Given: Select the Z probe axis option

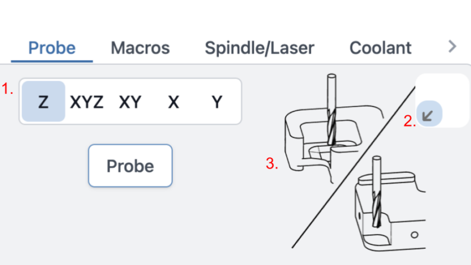Looking at the screenshot, I should (x=44, y=101).
